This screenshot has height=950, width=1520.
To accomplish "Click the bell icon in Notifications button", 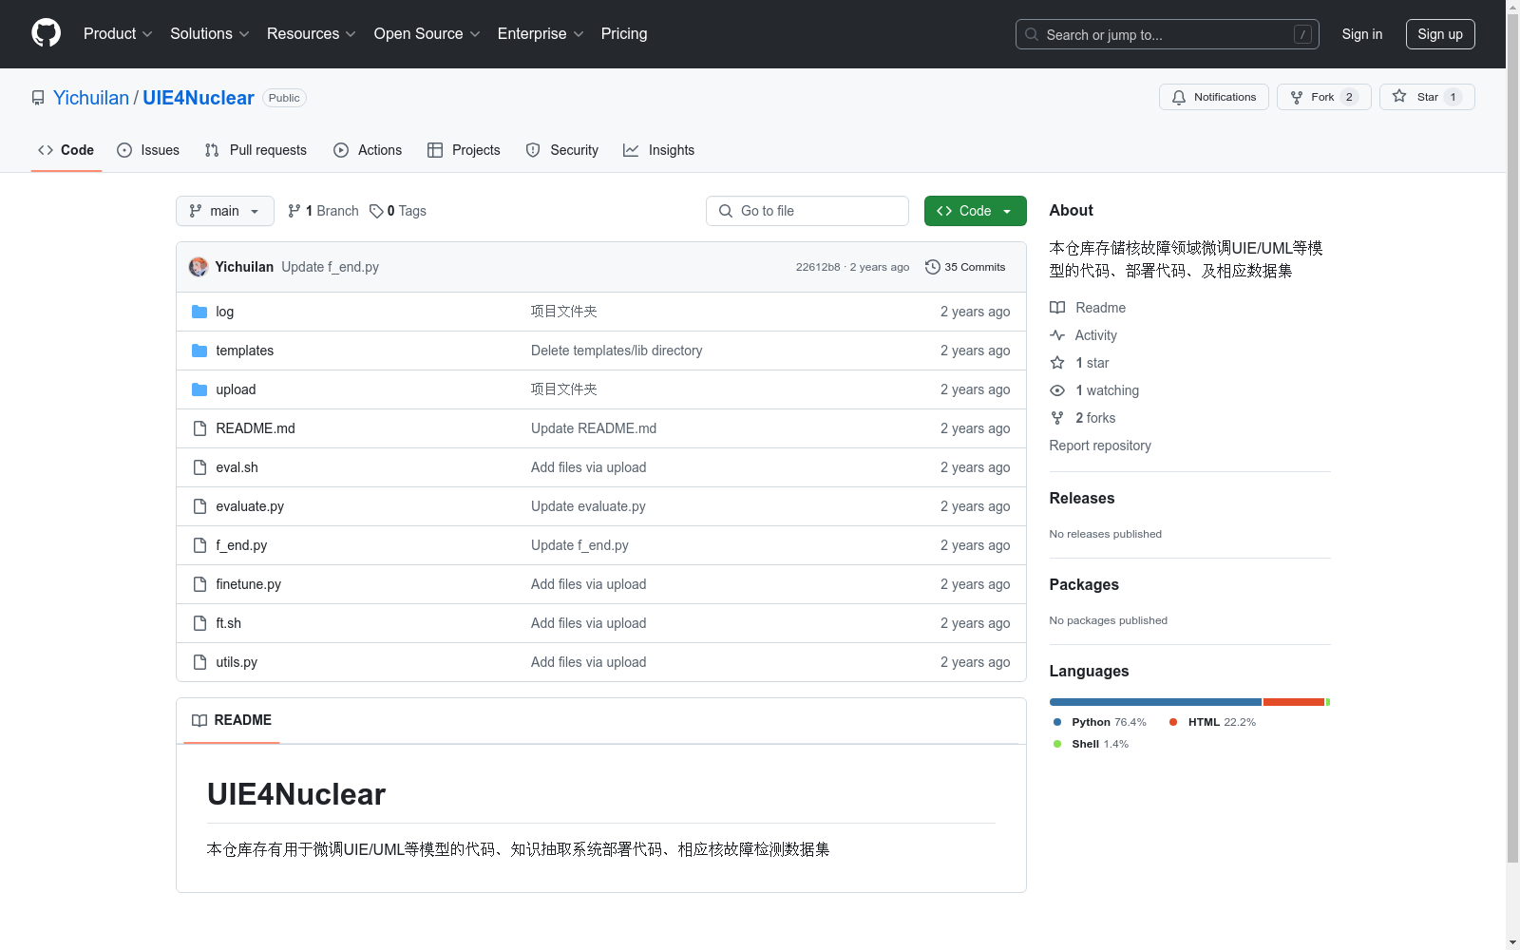I will (1179, 97).
